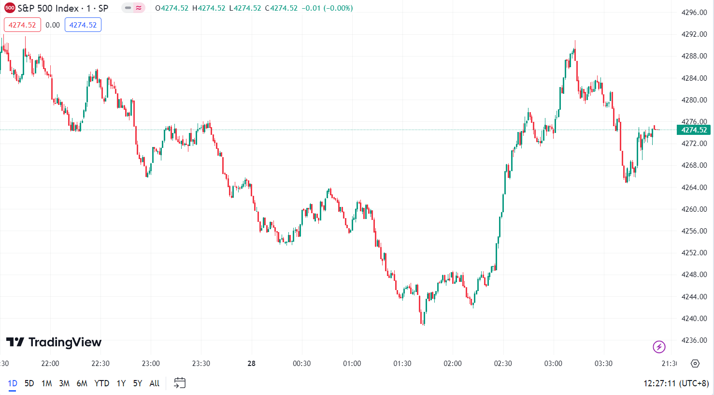Screen dimensions: 714x395
Task: Click the 4240.00 price axis label
Action: pyautogui.click(x=694, y=319)
